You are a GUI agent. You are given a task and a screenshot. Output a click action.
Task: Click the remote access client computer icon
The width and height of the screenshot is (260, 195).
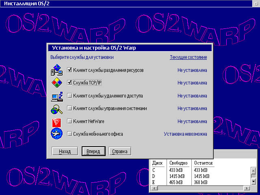(57, 97)
